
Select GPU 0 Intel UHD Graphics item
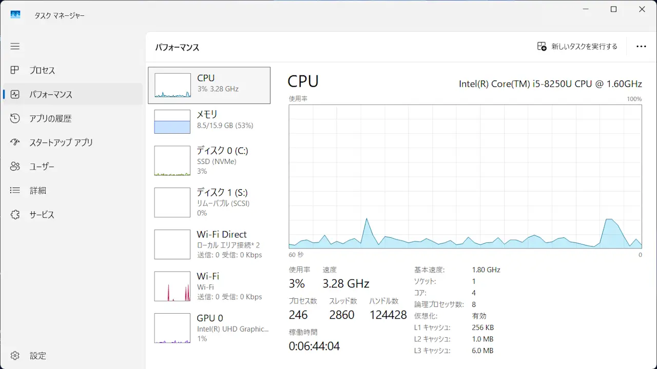click(209, 328)
